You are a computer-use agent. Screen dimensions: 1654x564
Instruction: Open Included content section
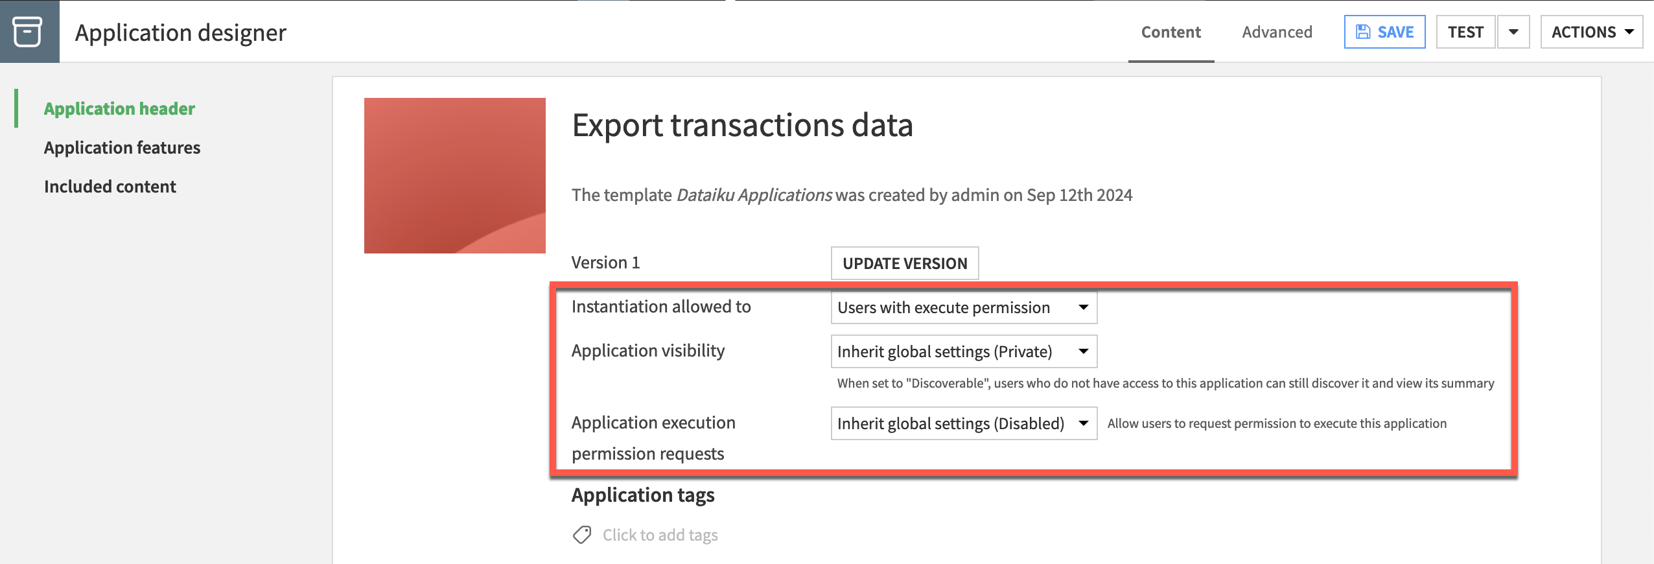(110, 186)
